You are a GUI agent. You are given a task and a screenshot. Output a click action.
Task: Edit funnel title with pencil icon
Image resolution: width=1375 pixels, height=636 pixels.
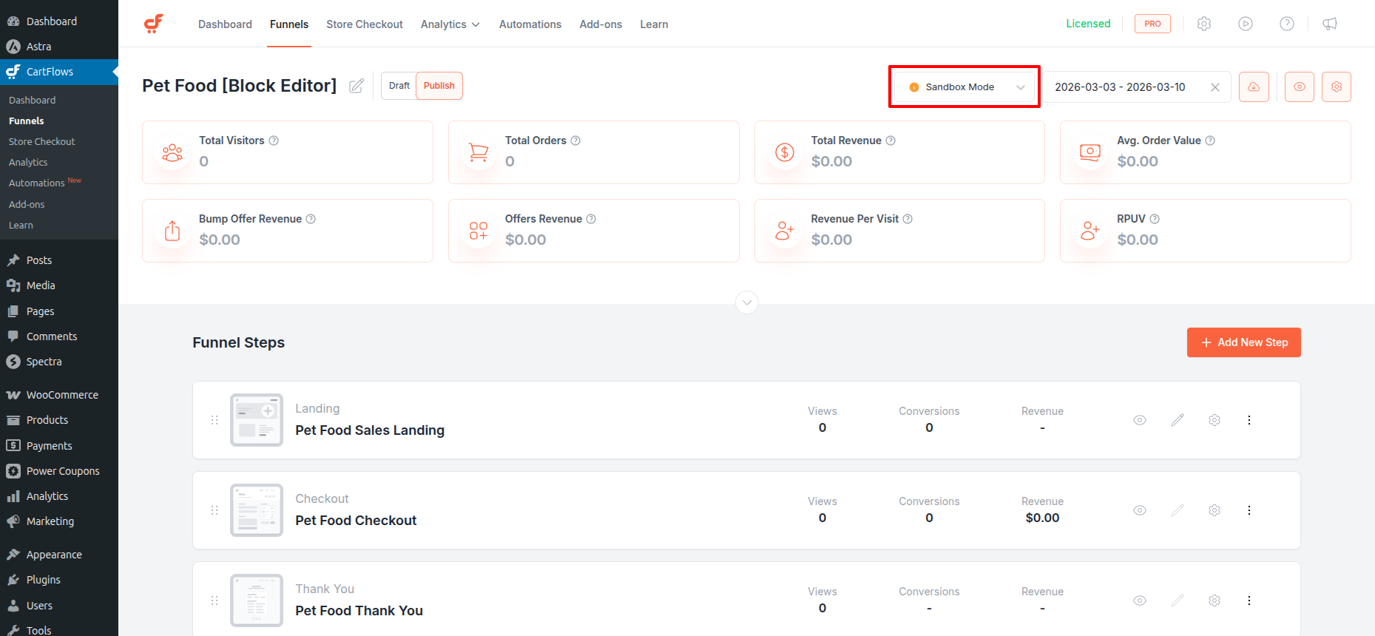tap(357, 86)
